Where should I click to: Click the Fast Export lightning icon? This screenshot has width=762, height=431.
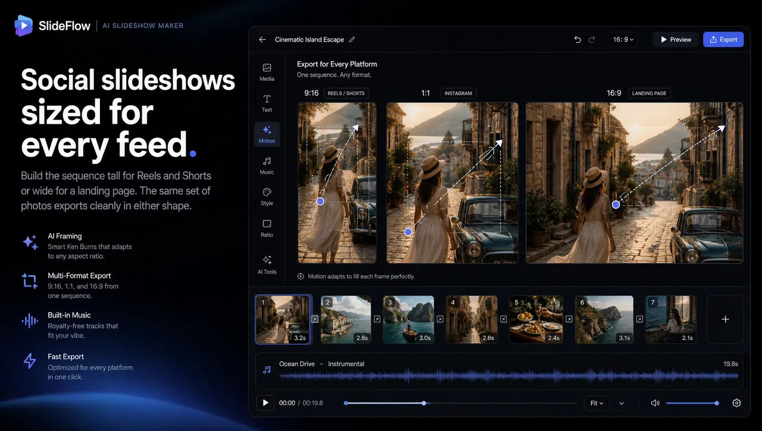tap(30, 361)
